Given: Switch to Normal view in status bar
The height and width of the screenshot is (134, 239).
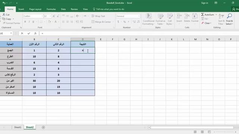Looking at the screenshot, I should (195, 132).
